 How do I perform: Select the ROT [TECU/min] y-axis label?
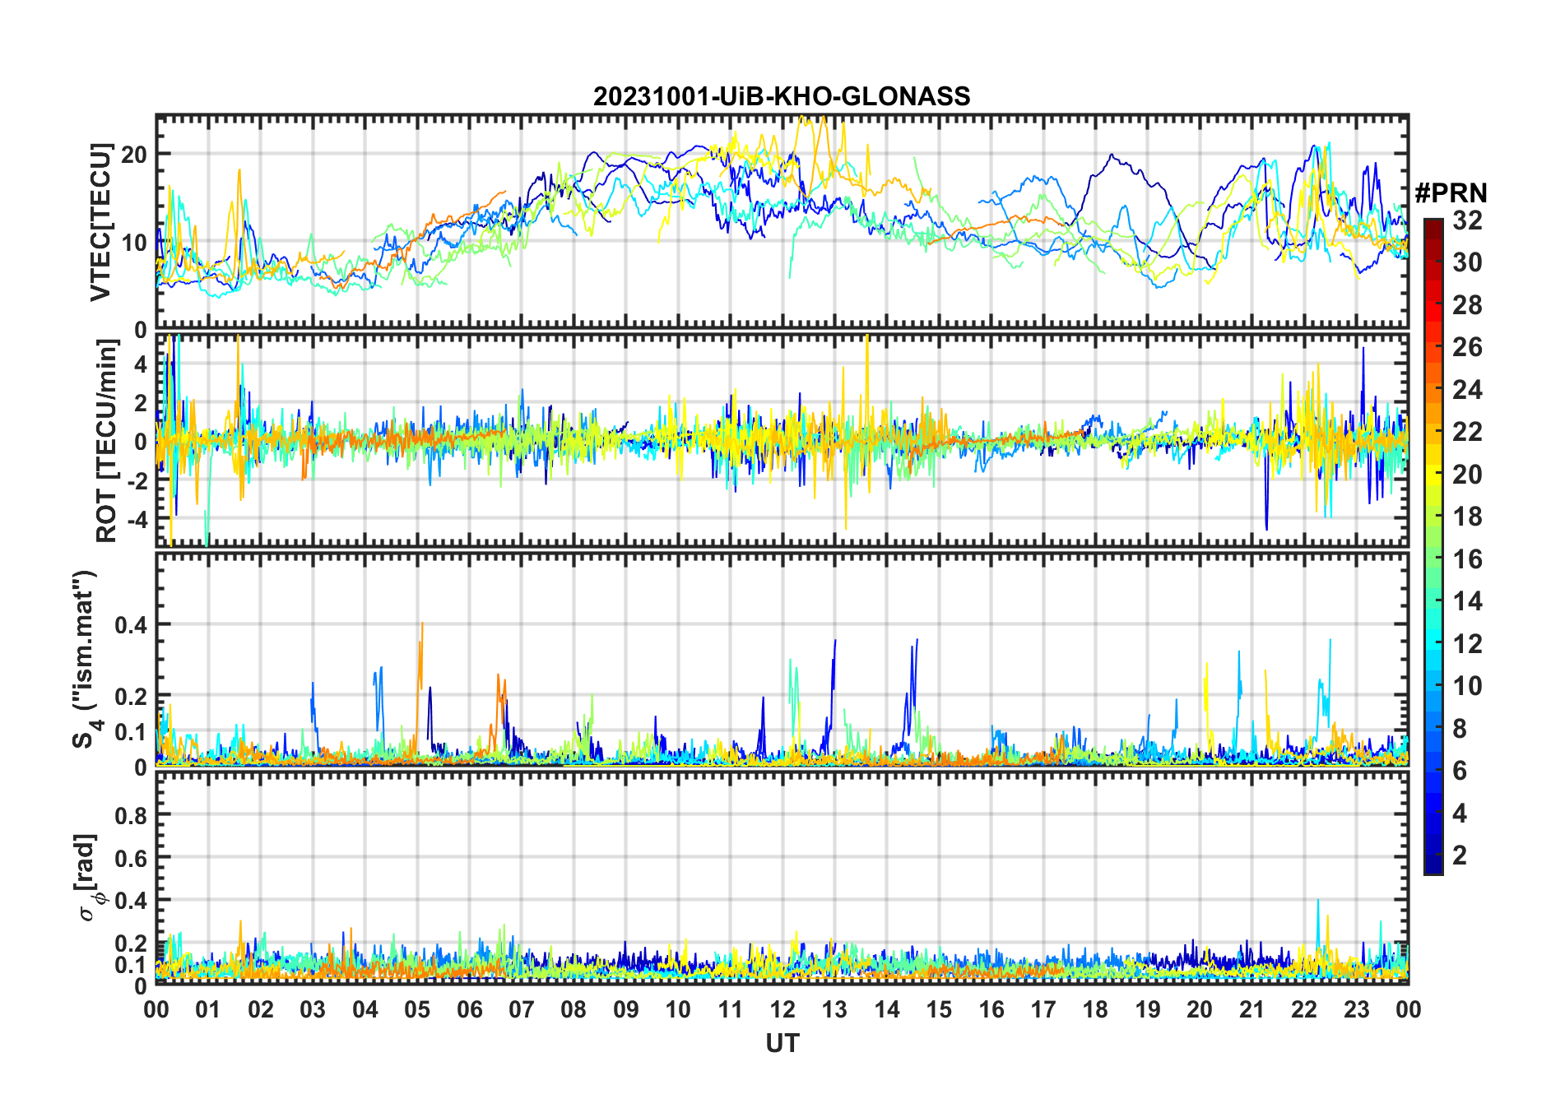point(107,441)
